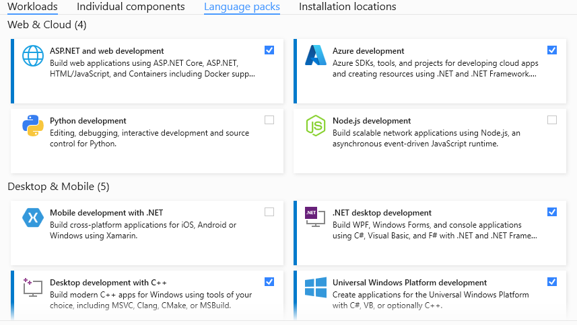Viewport: 577px width, 325px height.
Task: Click the .NET desktop development icon
Action: point(315,217)
